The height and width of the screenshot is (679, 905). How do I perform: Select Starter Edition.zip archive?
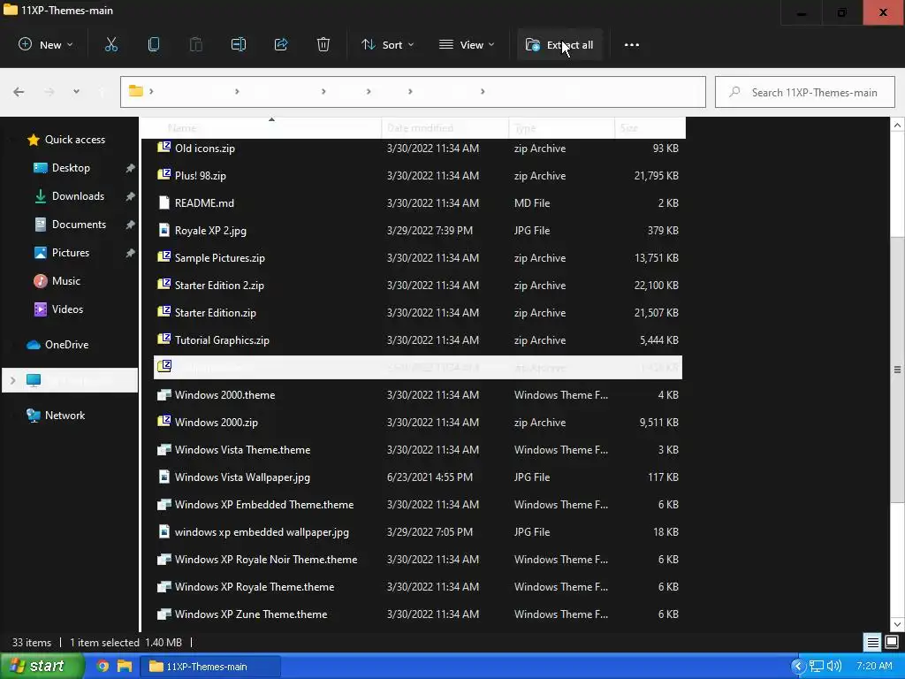click(418, 313)
